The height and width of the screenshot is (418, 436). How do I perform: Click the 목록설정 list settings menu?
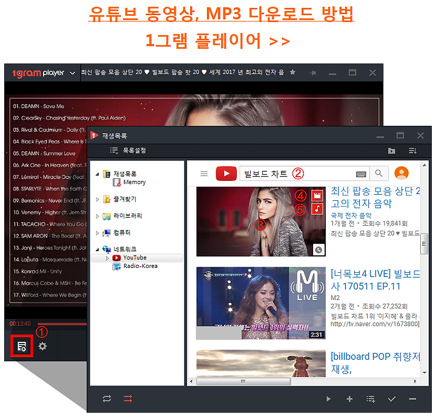128,151
